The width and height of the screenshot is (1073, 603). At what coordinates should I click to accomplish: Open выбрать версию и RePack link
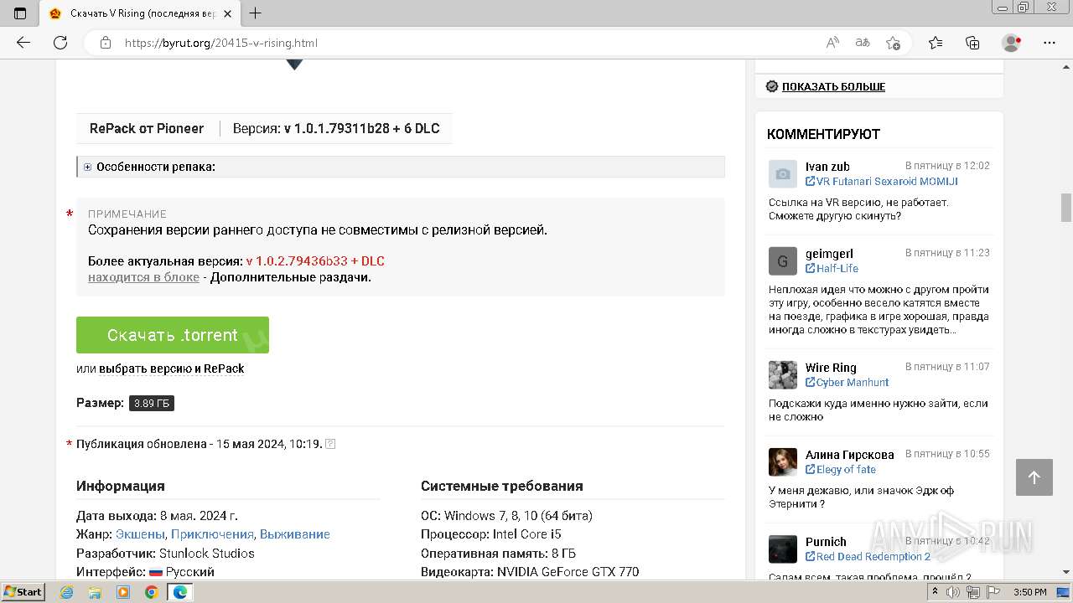pos(172,368)
